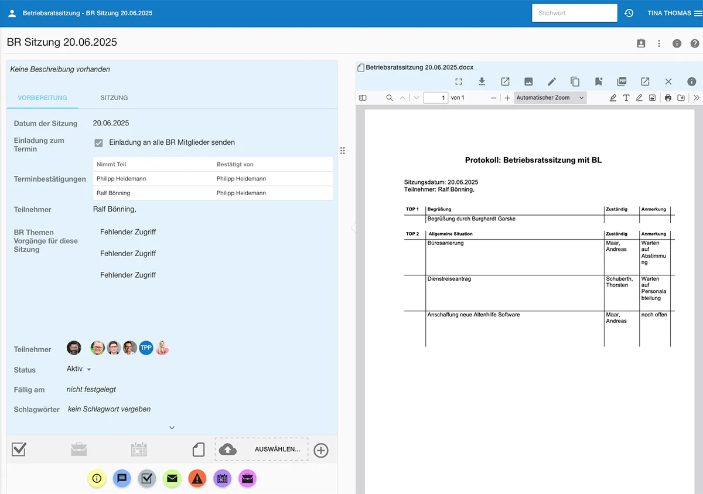
Task: Click the green envelope mail icon
Action: coord(172,479)
